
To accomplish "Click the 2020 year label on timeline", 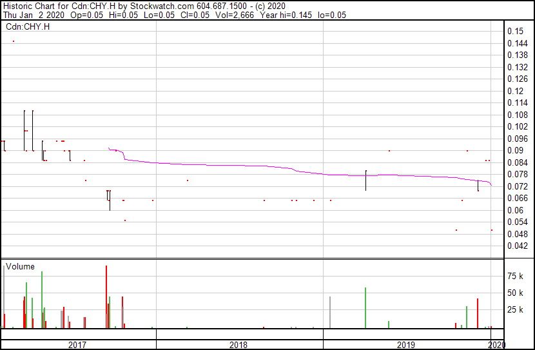I will pos(497,345).
